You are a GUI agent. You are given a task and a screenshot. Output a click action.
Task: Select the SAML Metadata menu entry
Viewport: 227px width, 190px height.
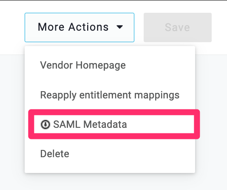[114, 124]
